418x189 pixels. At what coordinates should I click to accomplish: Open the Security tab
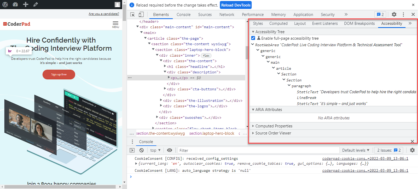[x=328, y=15]
